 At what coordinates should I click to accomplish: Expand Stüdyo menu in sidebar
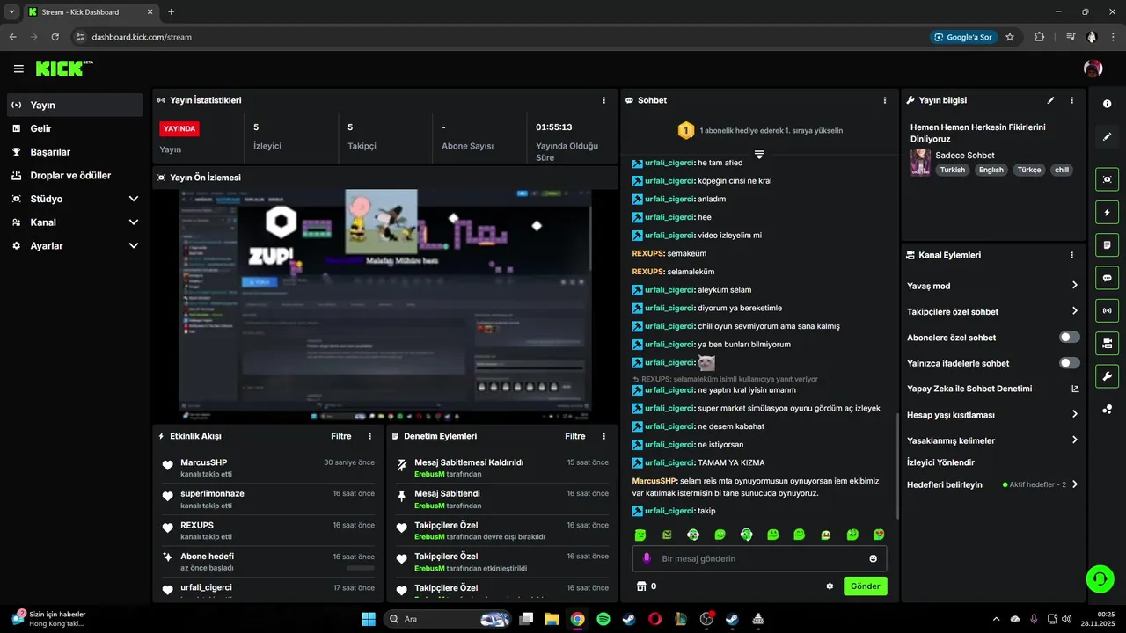pyautogui.click(x=134, y=199)
